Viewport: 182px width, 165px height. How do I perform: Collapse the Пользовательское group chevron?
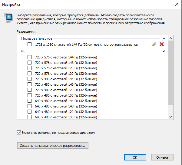(164, 38)
